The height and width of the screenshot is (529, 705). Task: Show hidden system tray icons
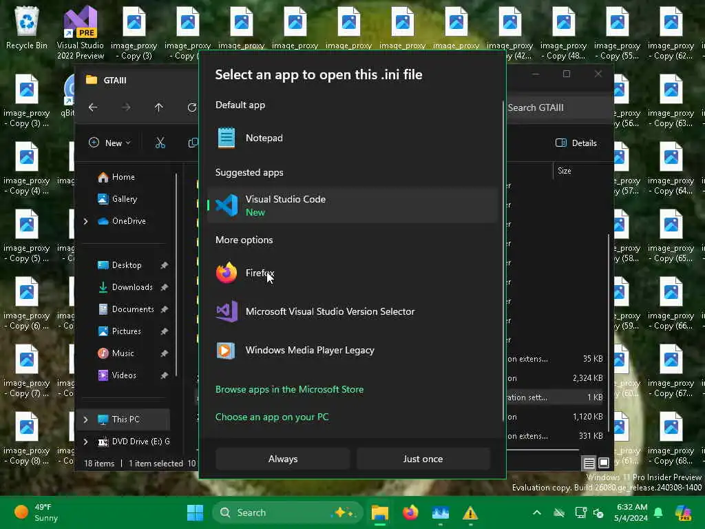[537, 512]
